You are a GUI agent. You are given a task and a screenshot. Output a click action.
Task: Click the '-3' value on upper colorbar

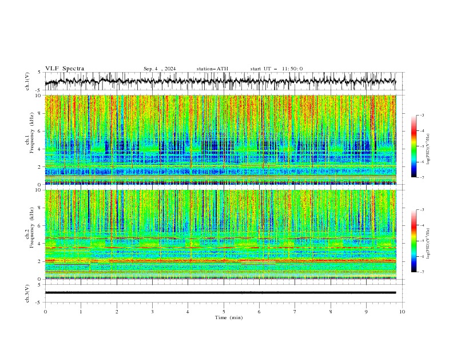(422, 115)
